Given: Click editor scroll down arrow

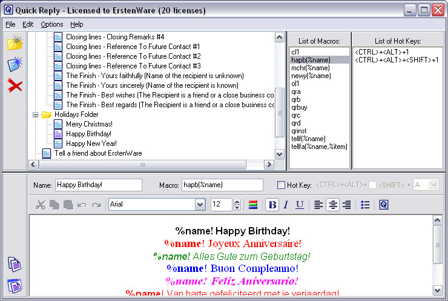Looking at the screenshot, I should [x=438, y=291].
